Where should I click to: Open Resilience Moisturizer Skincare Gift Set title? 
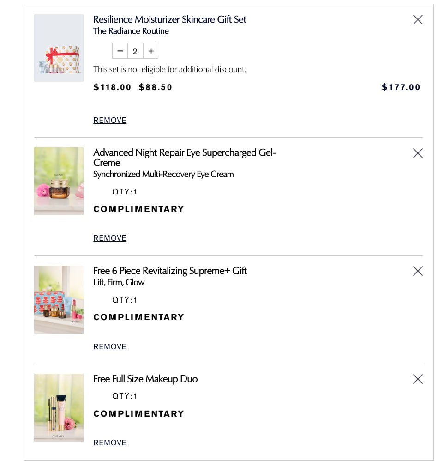click(170, 19)
